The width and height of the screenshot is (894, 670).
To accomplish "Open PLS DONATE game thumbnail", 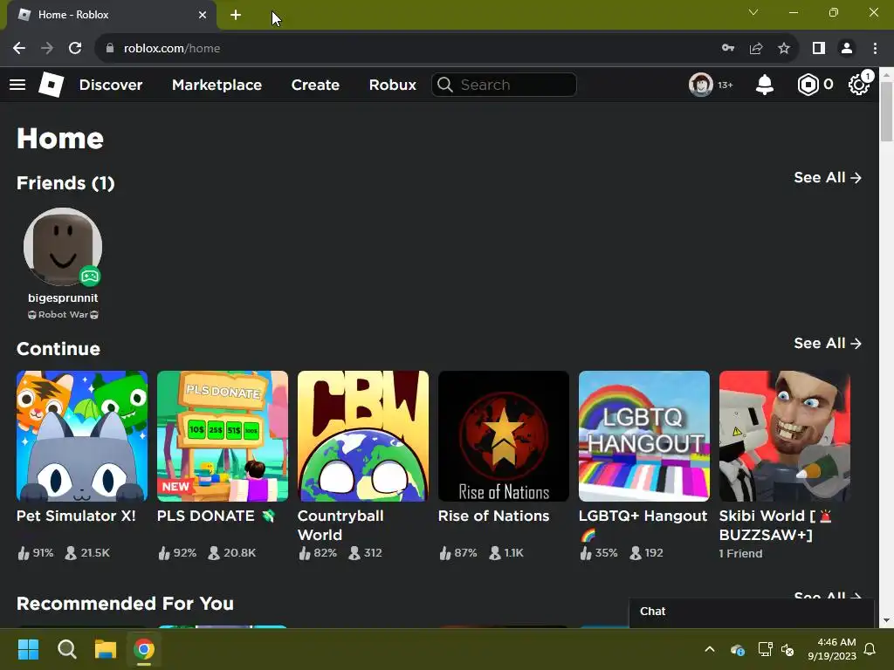I will (223, 436).
